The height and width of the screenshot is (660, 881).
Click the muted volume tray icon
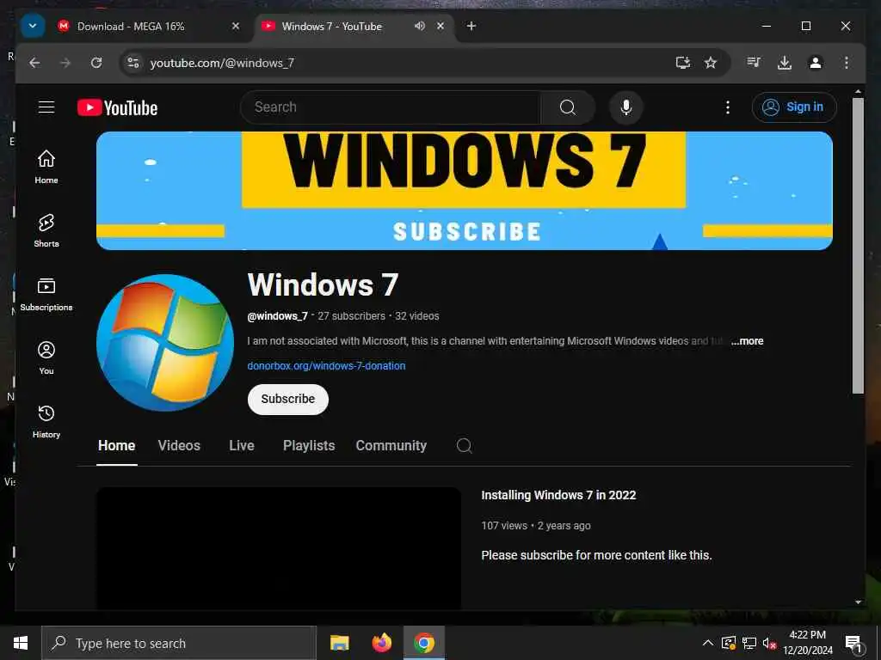(769, 643)
